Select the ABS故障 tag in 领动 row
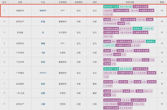The image size is (167, 110). click(108, 86)
